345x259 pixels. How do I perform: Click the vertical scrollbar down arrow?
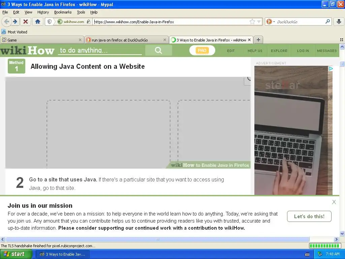coord(342,233)
